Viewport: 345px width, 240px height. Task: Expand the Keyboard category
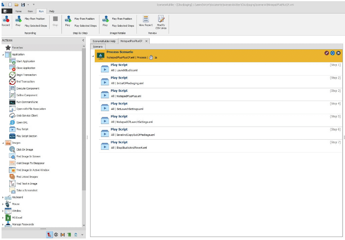(x=3, y=197)
